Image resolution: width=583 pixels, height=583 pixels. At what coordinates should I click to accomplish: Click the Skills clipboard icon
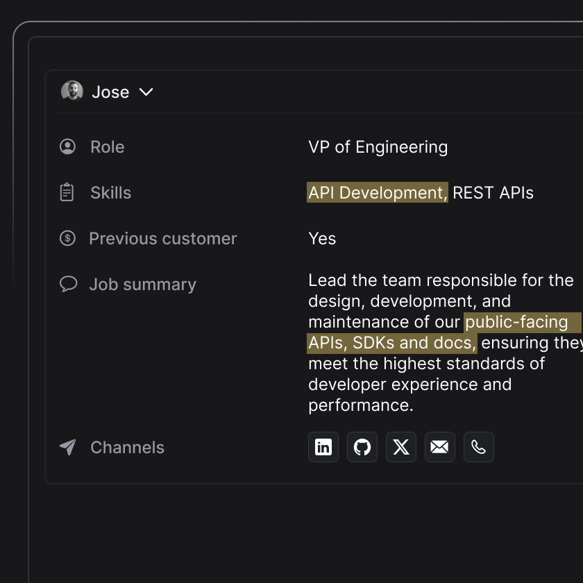(x=67, y=192)
